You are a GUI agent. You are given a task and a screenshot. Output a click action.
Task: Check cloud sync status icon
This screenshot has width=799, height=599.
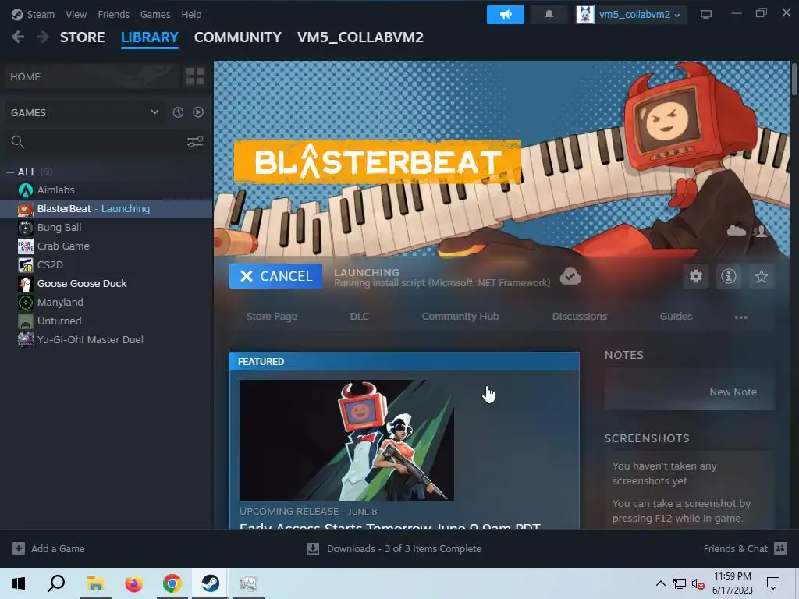[570, 276]
